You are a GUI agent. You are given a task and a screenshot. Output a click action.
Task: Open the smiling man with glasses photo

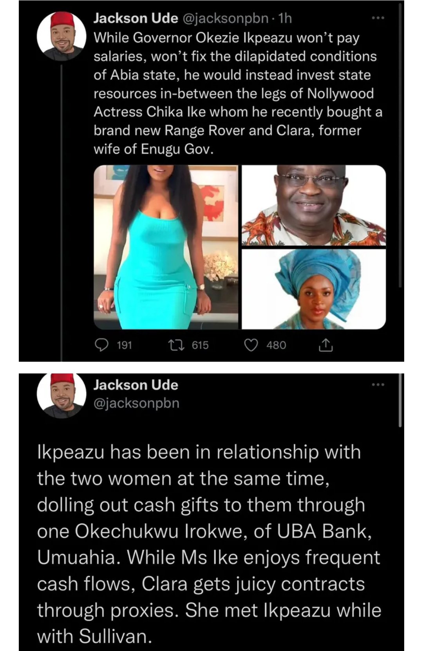314,205
